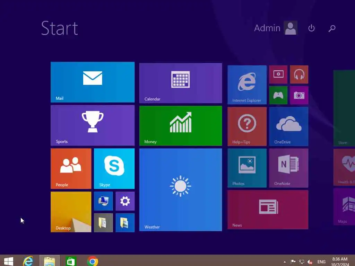
Task: Open the This PC small tile
Action: pos(103,201)
